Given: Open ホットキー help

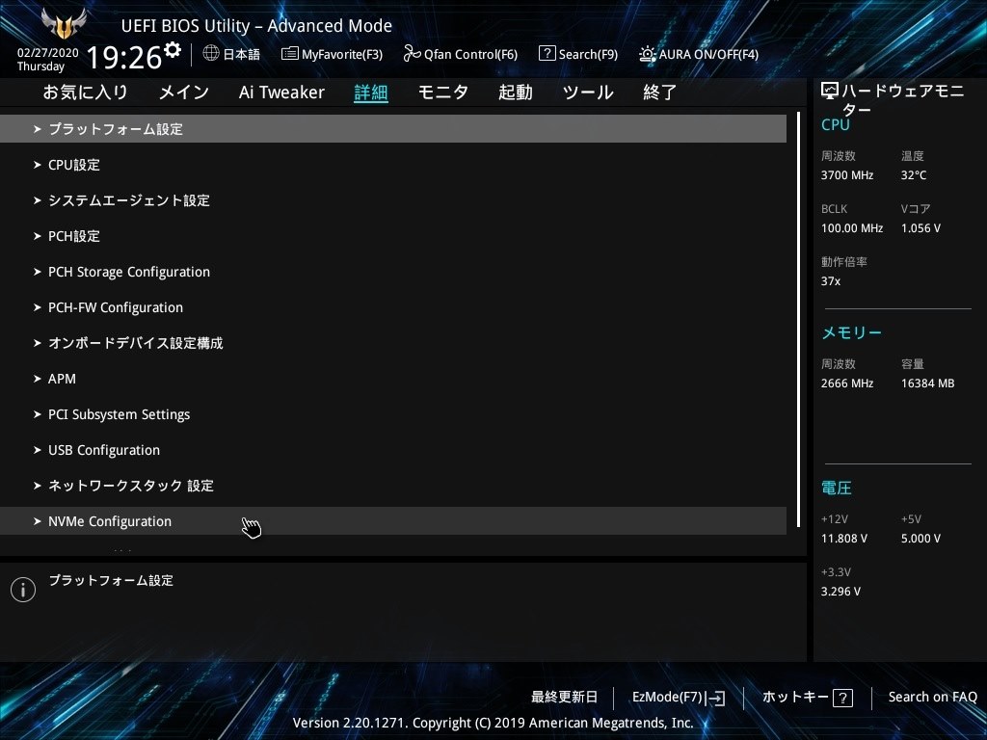Looking at the screenshot, I should click(x=808, y=698).
